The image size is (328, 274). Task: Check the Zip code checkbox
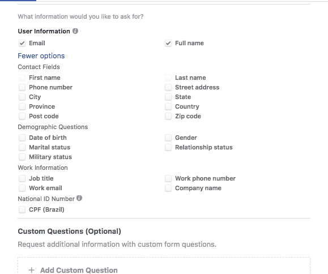[168, 116]
